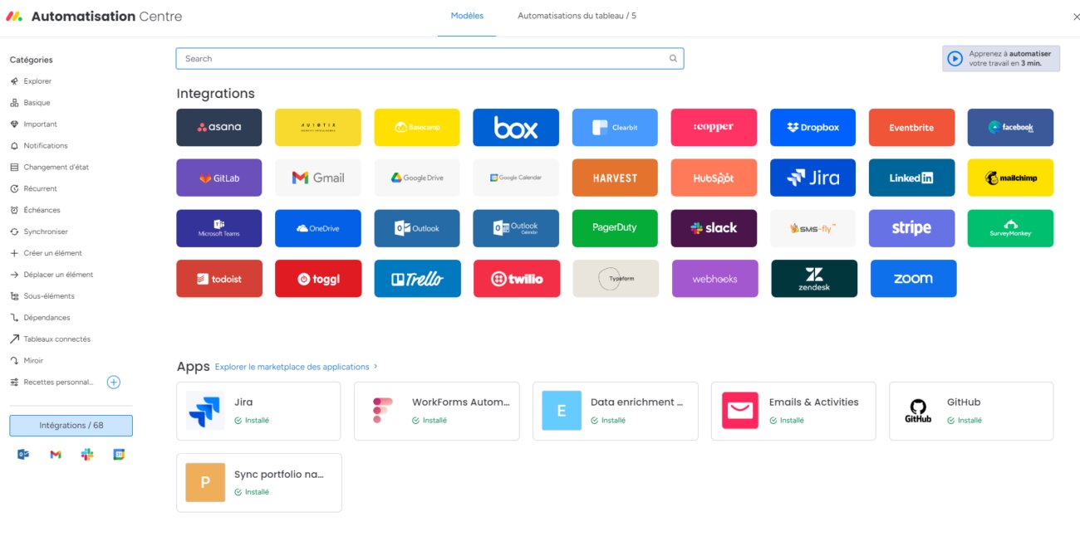Open the Eventbrite integration tile
This screenshot has width=1080, height=541.
(911, 127)
